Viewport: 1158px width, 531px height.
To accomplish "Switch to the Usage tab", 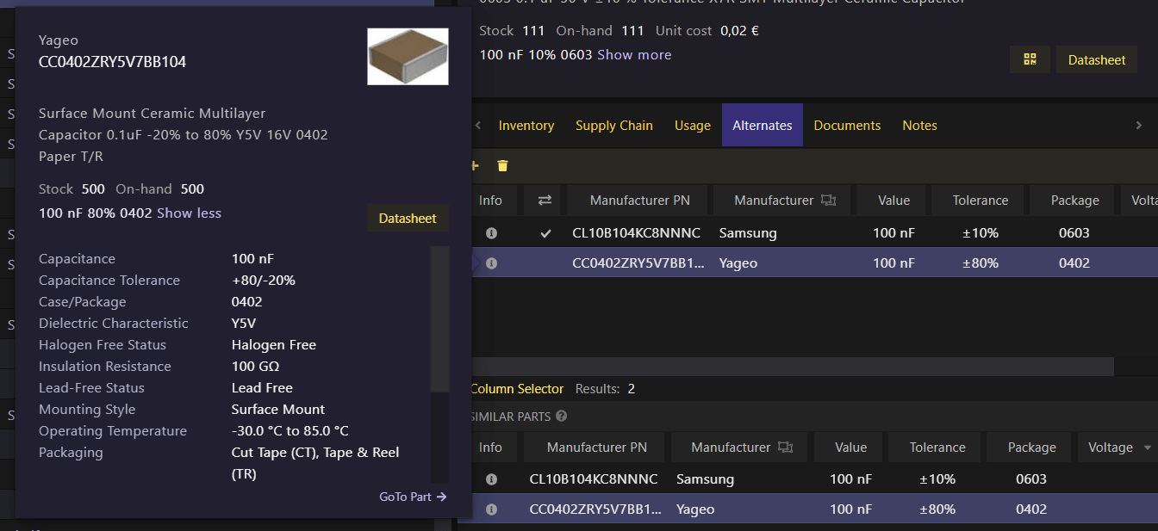I will [693, 126].
